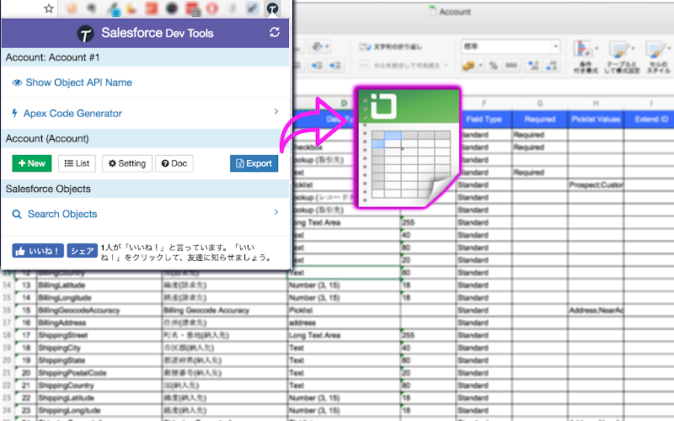The width and height of the screenshot is (674, 421).
Task: Open the format as table dropdown arrow
Action: pos(634,48)
